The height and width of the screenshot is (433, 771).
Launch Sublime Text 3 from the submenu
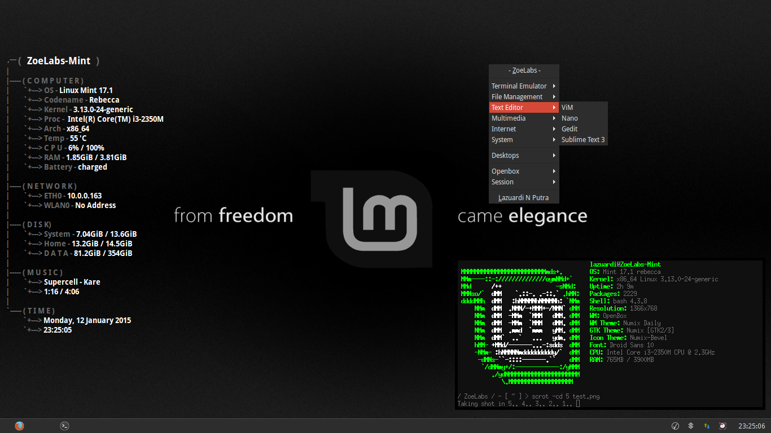pyautogui.click(x=584, y=140)
